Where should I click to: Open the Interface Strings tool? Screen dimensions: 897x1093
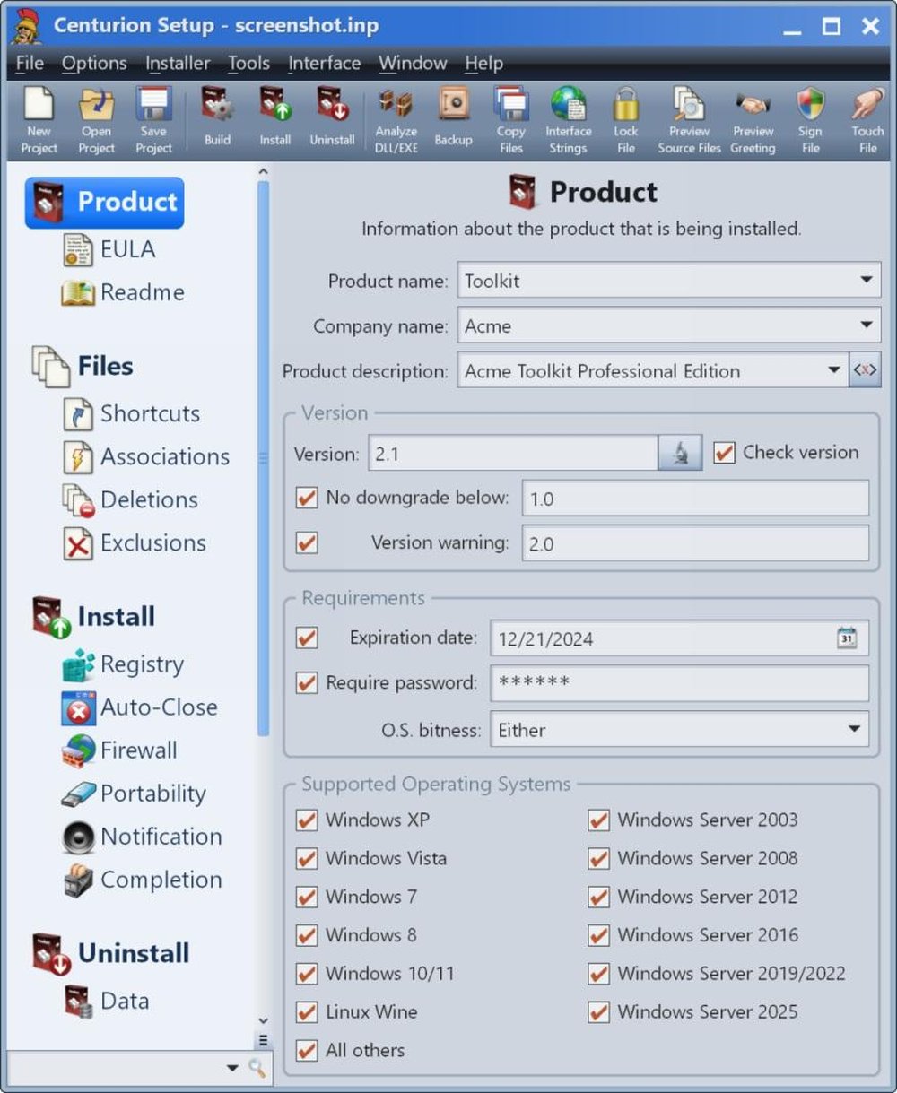coord(568,121)
